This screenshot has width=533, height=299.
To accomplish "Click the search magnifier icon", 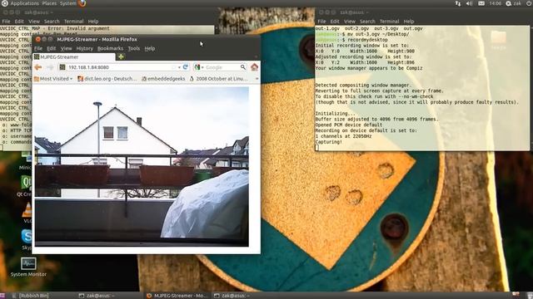I will pyautogui.click(x=242, y=67).
